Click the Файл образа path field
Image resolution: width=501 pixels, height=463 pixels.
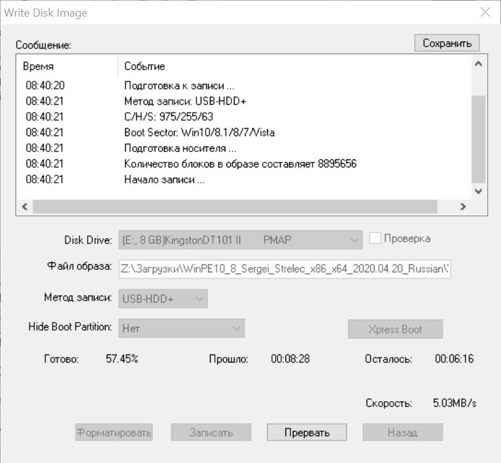pyautogui.click(x=285, y=269)
